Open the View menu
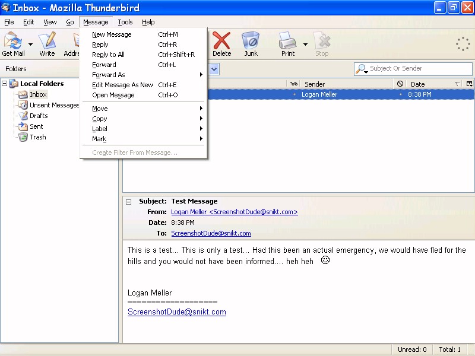This screenshot has width=475, height=356. click(50, 22)
